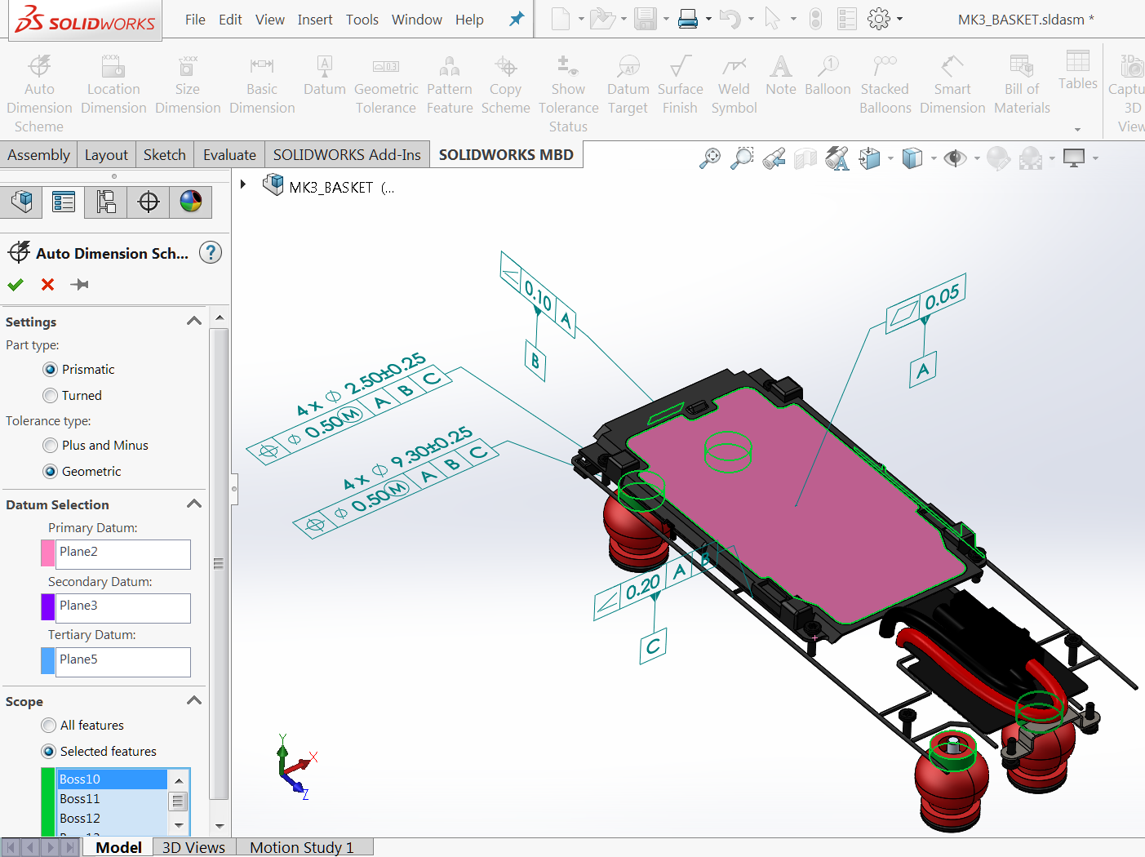Image resolution: width=1145 pixels, height=857 pixels.
Task: Set scope to Selected features
Action: click(x=49, y=751)
